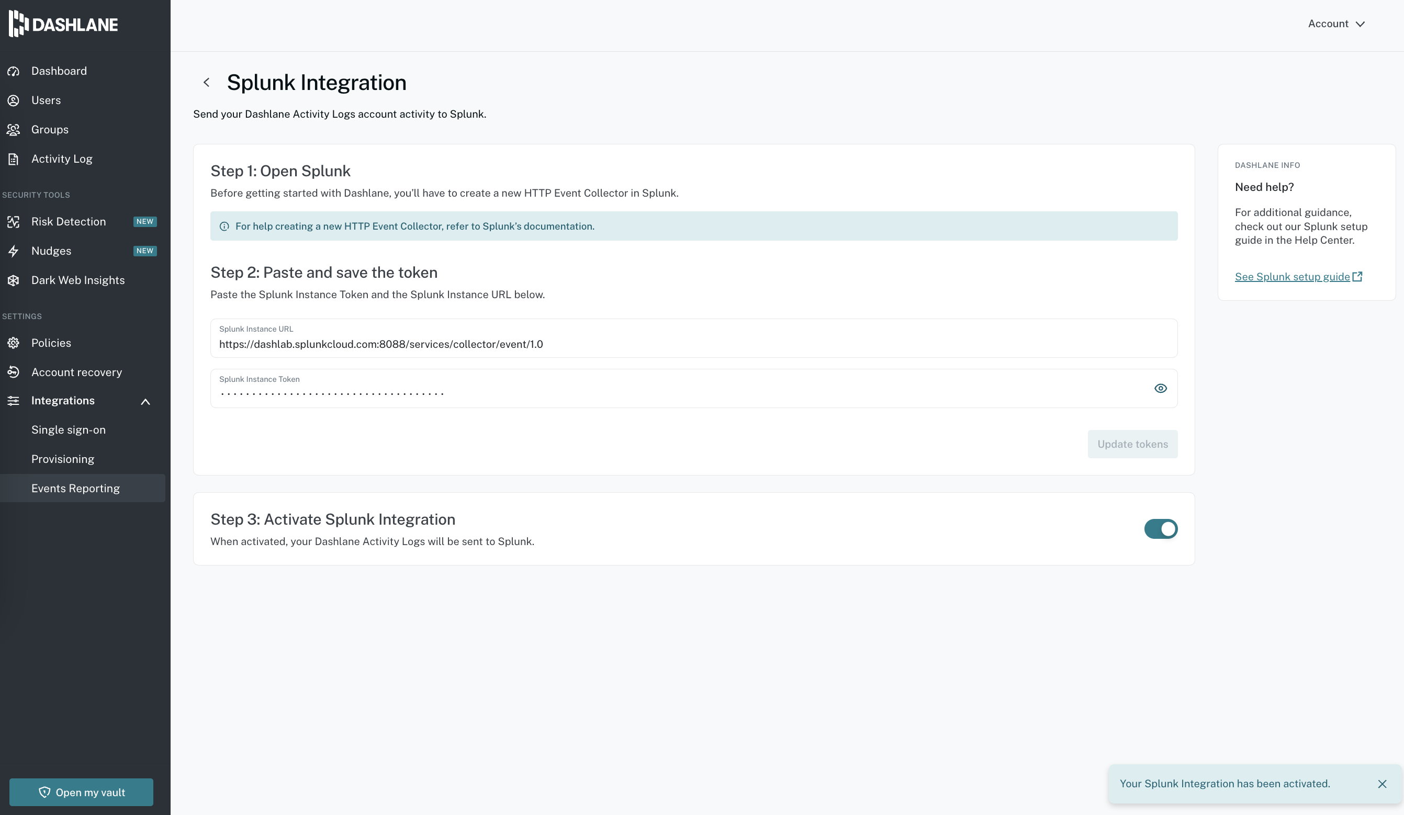Go back using the left arrow

[206, 83]
